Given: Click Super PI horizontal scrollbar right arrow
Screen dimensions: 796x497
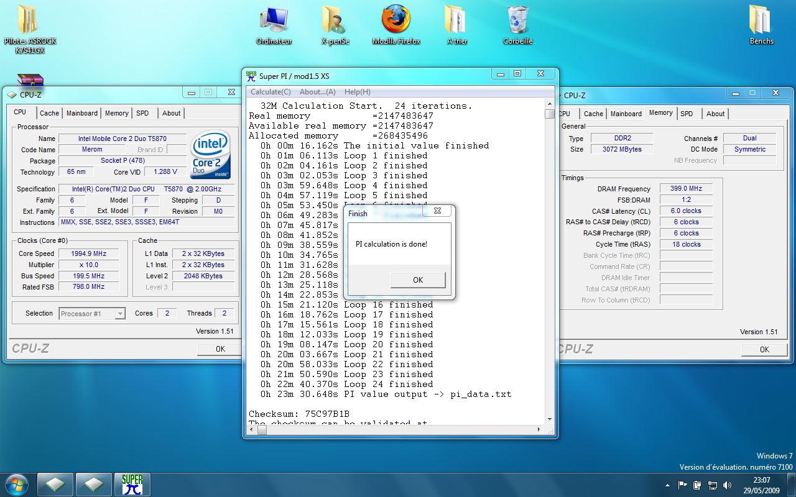Looking at the screenshot, I should pyautogui.click(x=540, y=430).
